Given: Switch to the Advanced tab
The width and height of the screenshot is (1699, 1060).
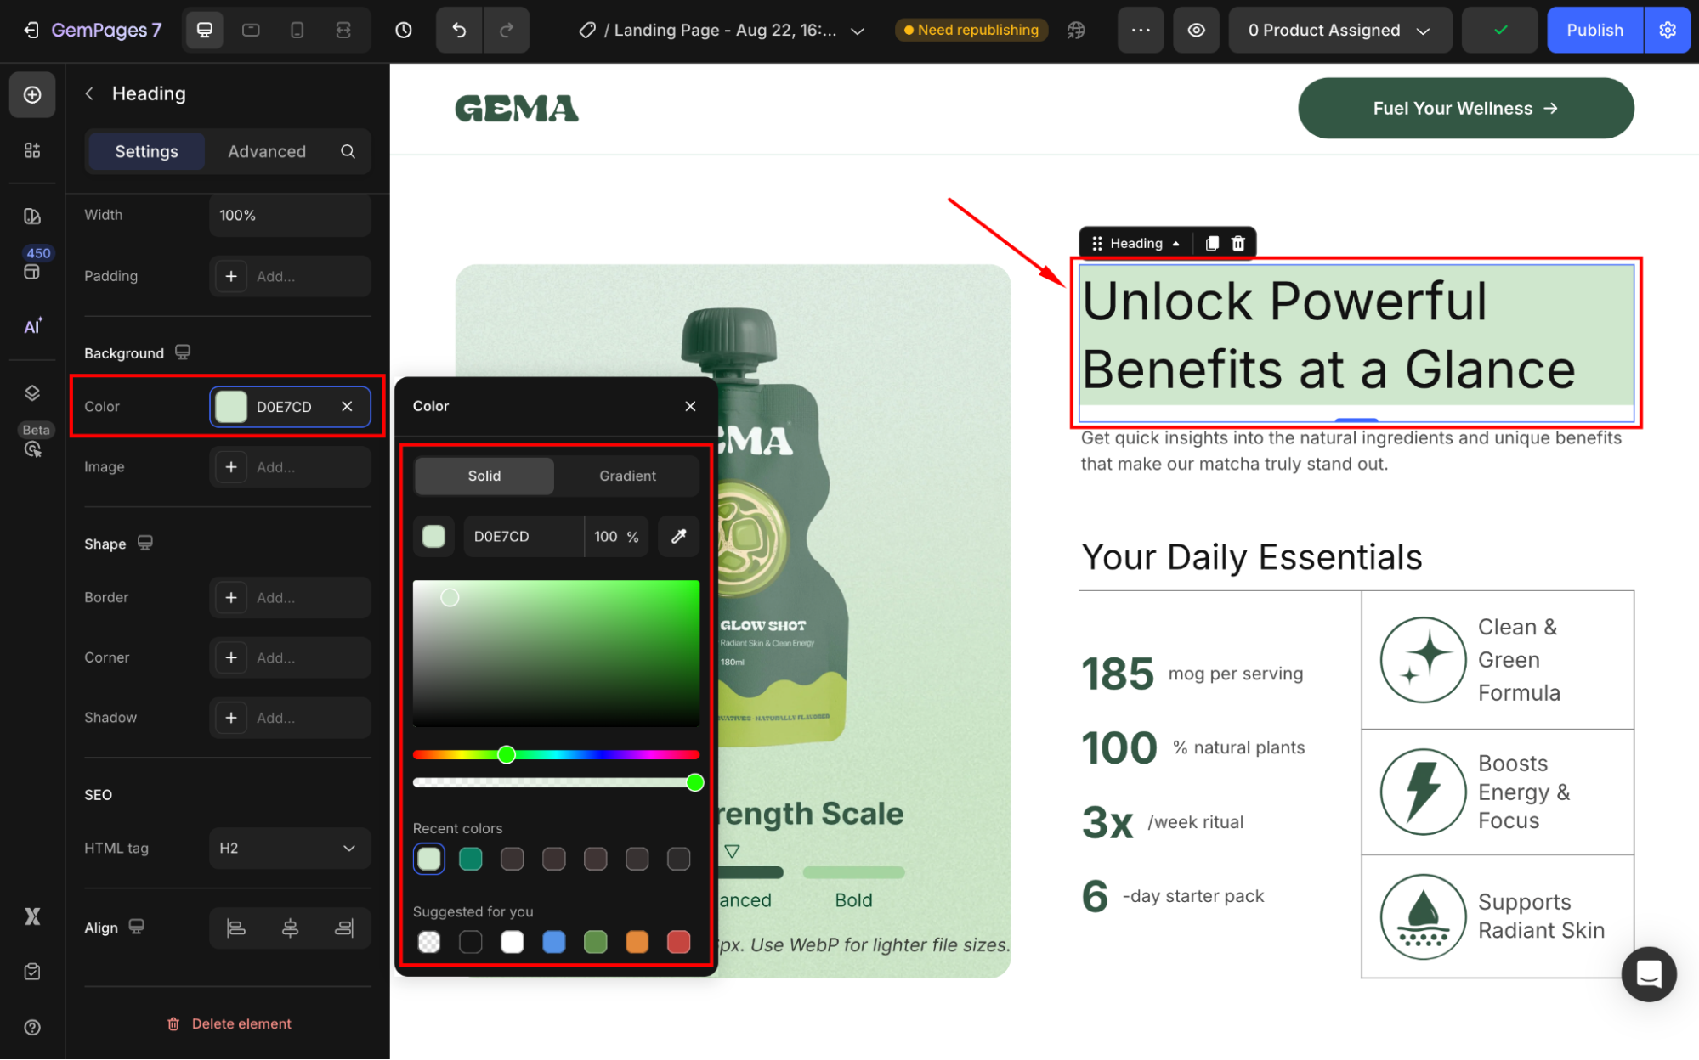Looking at the screenshot, I should pyautogui.click(x=266, y=151).
